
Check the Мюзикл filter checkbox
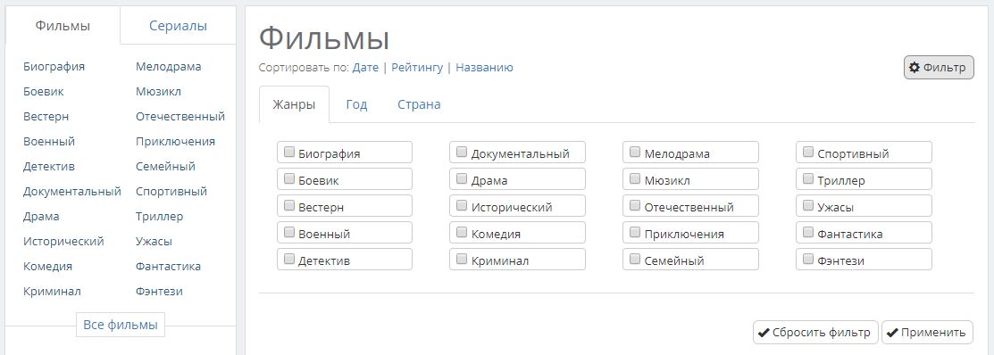[635, 179]
